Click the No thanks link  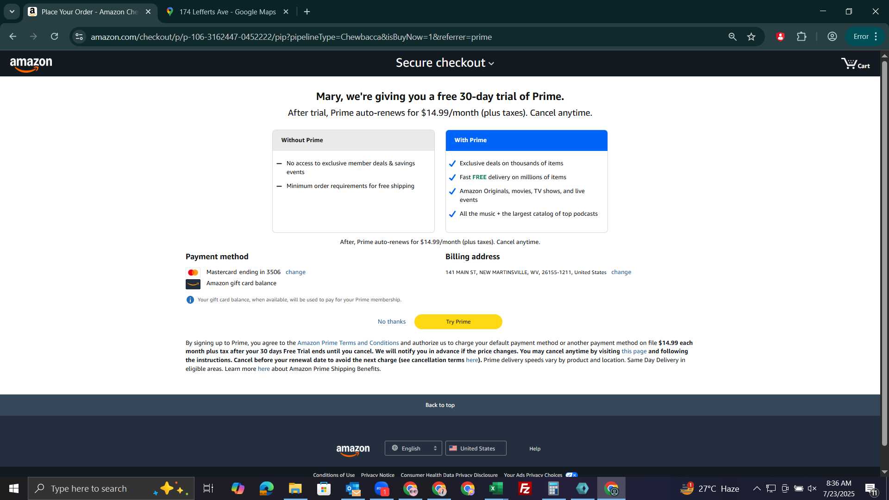391,322
